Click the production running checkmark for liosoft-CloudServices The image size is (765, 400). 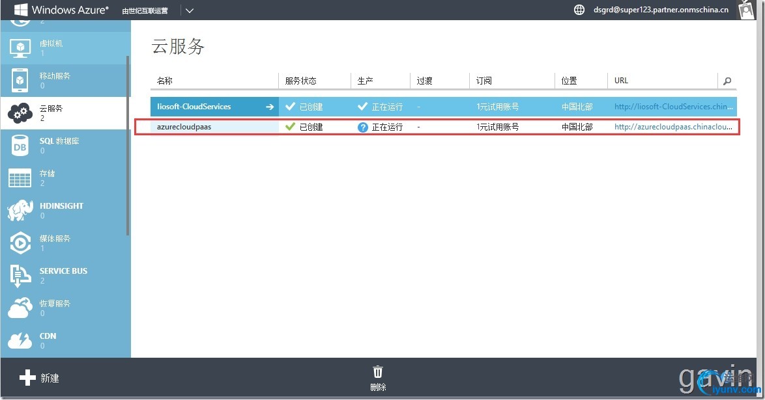pyautogui.click(x=362, y=106)
